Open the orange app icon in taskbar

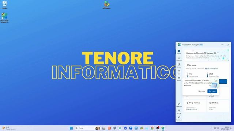(109, 128)
